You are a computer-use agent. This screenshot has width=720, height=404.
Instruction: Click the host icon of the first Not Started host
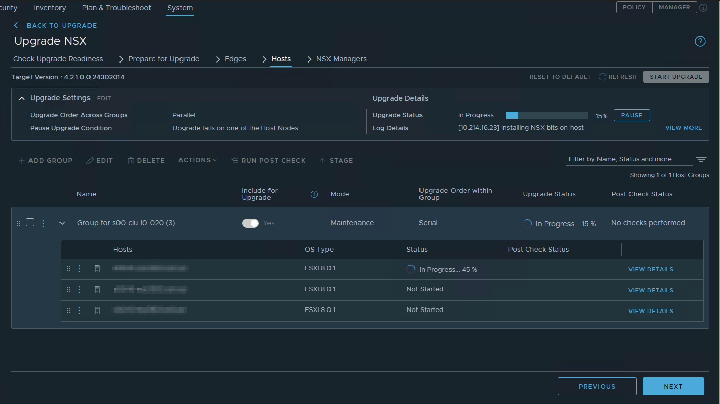97,290
